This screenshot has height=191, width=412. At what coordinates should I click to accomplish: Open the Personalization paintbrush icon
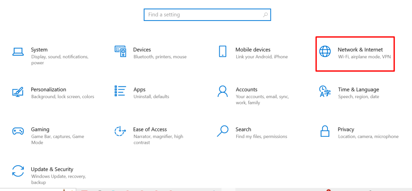click(18, 91)
